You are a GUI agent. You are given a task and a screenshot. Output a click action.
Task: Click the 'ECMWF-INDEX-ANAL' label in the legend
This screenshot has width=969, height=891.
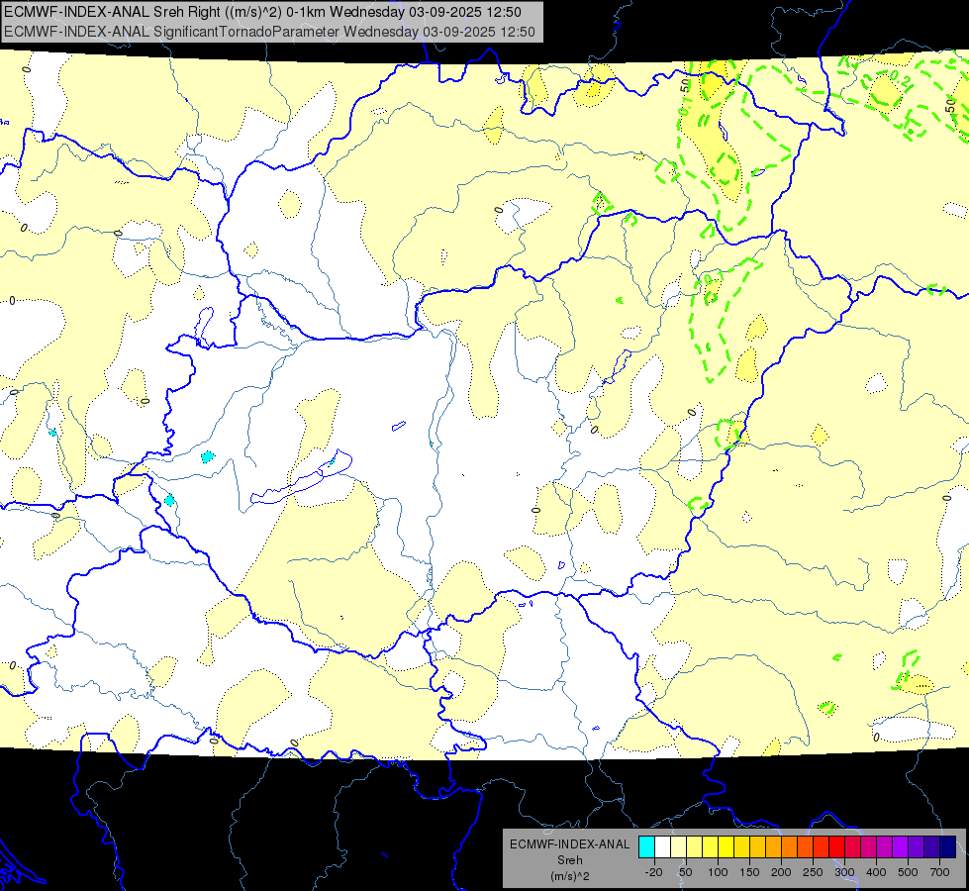click(x=569, y=844)
